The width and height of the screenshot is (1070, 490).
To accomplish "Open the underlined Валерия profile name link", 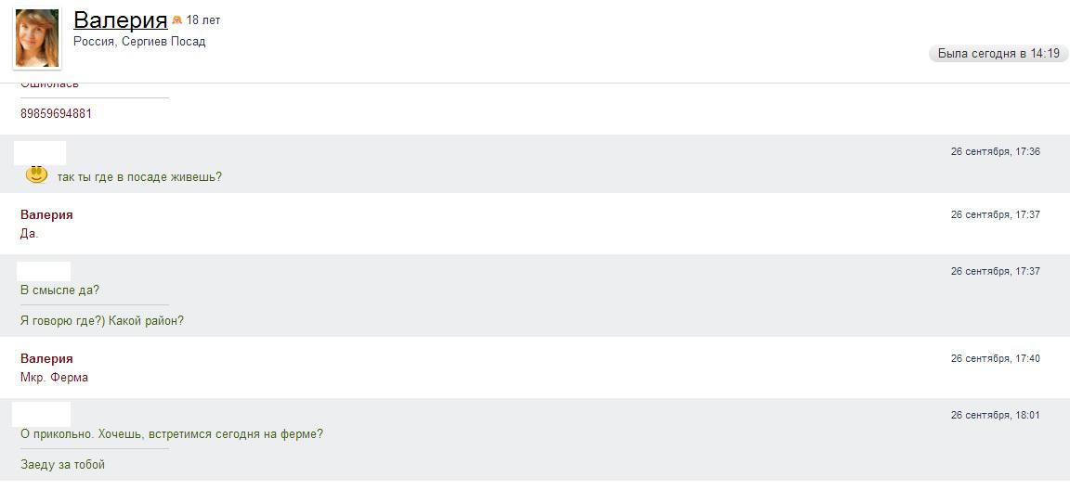I will coord(120,20).
